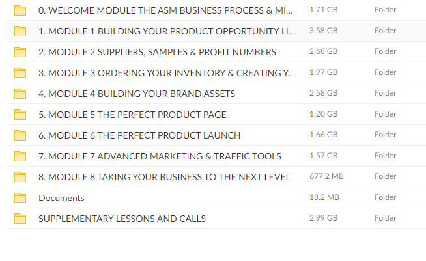Click folder icon for Welcome Module row
Viewport: 426px width, 261px height.
(x=20, y=10)
